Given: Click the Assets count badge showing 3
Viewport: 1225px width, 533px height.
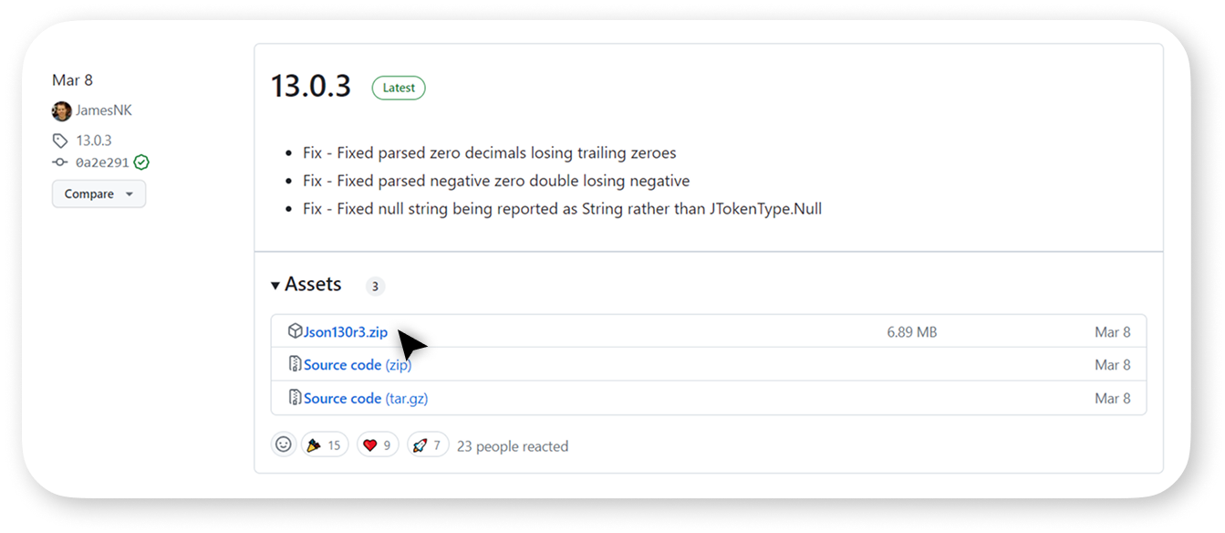Looking at the screenshot, I should coord(375,287).
